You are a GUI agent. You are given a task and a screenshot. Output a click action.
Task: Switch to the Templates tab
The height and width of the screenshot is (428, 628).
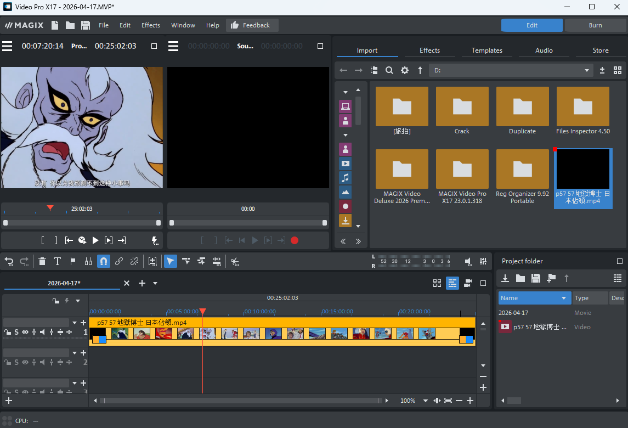(x=486, y=50)
